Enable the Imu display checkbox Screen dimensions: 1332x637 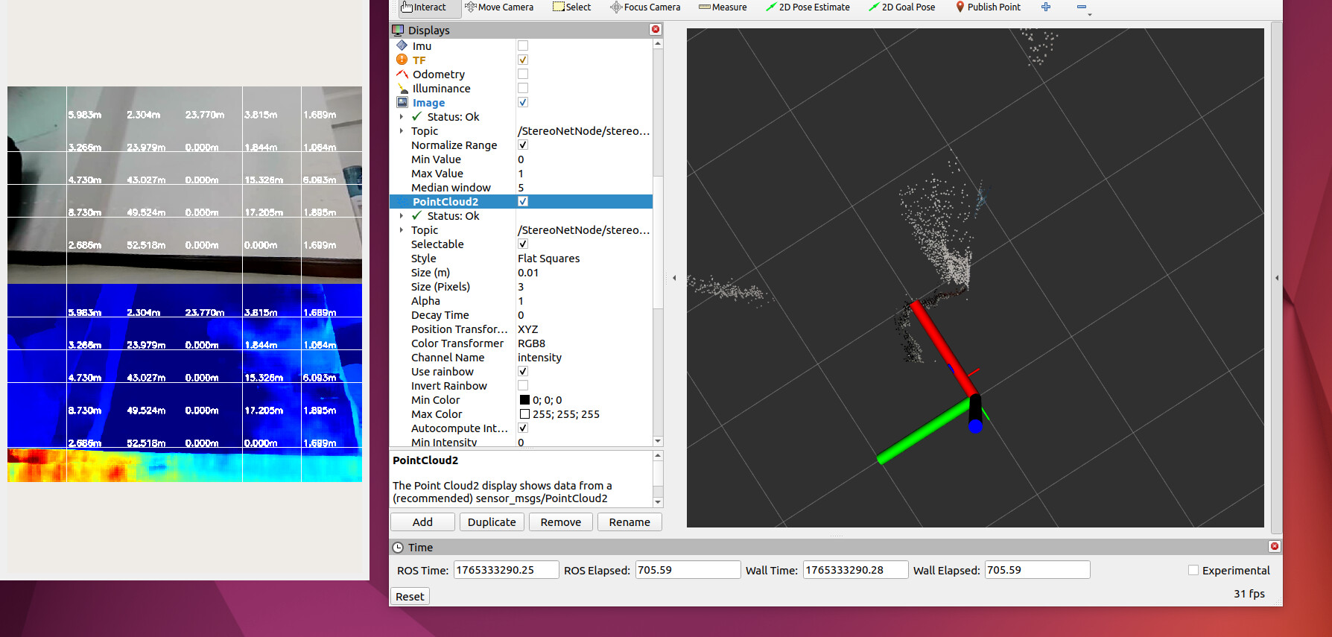(x=523, y=45)
